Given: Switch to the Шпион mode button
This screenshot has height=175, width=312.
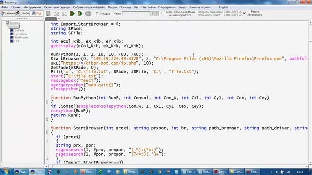Looking at the screenshot, I should point(22,13).
